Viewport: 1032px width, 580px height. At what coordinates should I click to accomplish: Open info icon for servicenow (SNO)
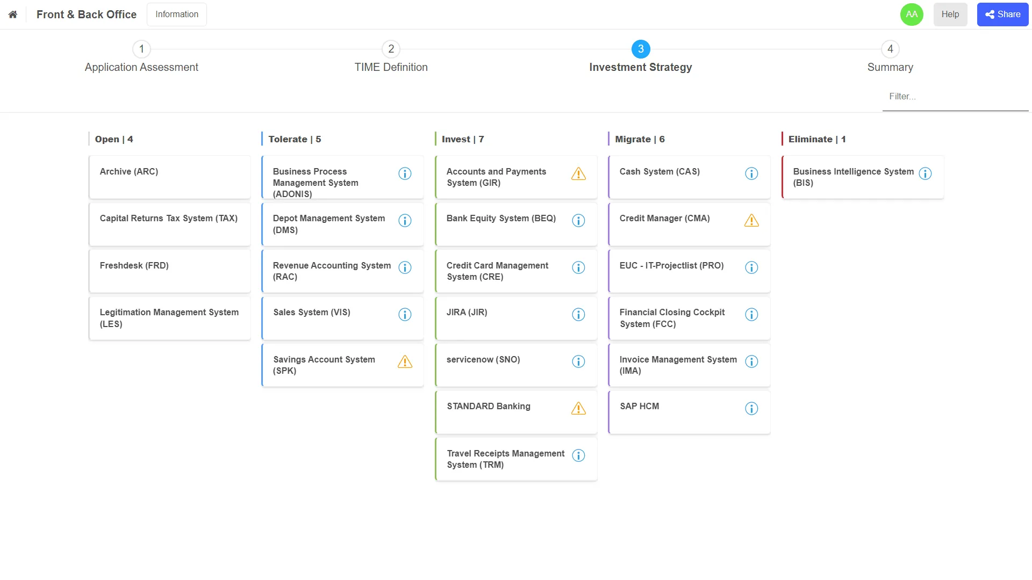(578, 361)
